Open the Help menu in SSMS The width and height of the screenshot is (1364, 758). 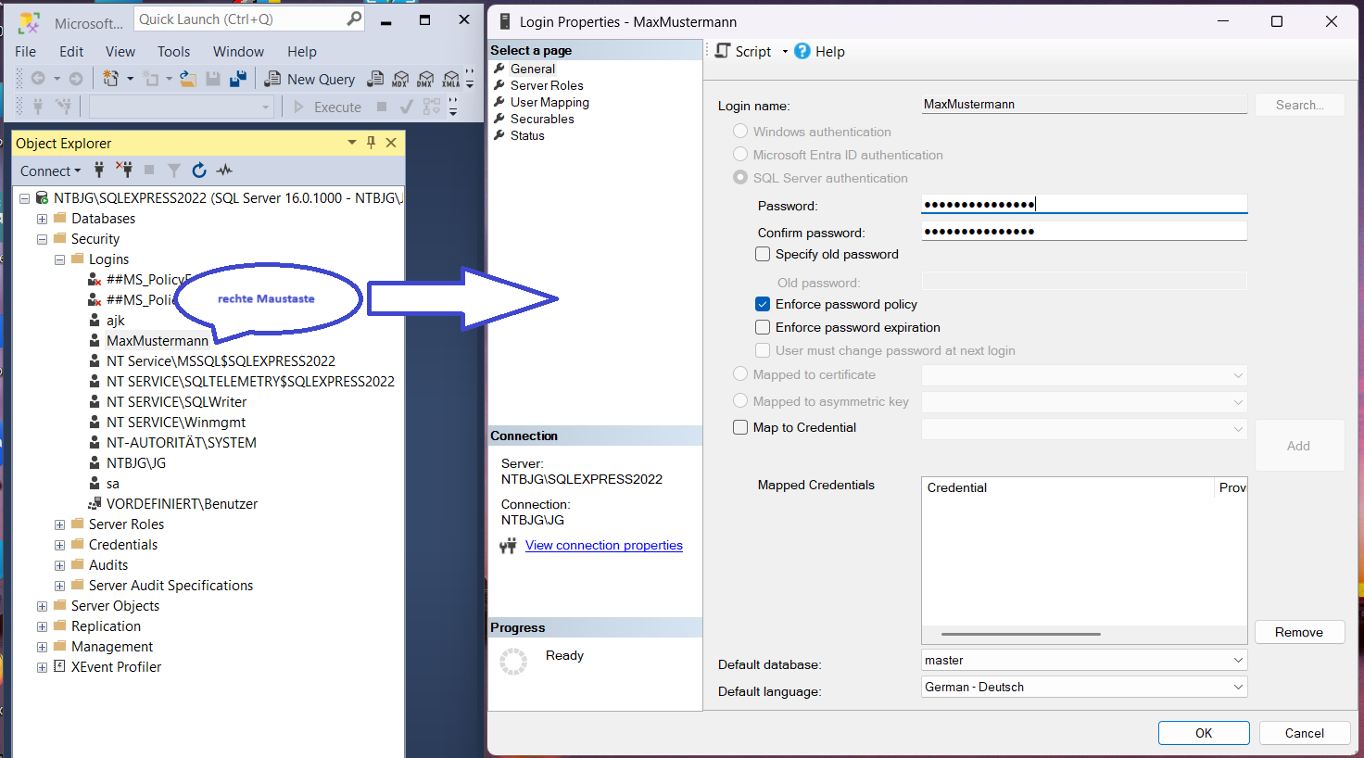(x=302, y=52)
